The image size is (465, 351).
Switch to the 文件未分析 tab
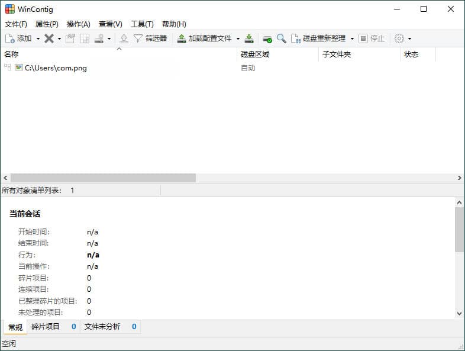102,327
